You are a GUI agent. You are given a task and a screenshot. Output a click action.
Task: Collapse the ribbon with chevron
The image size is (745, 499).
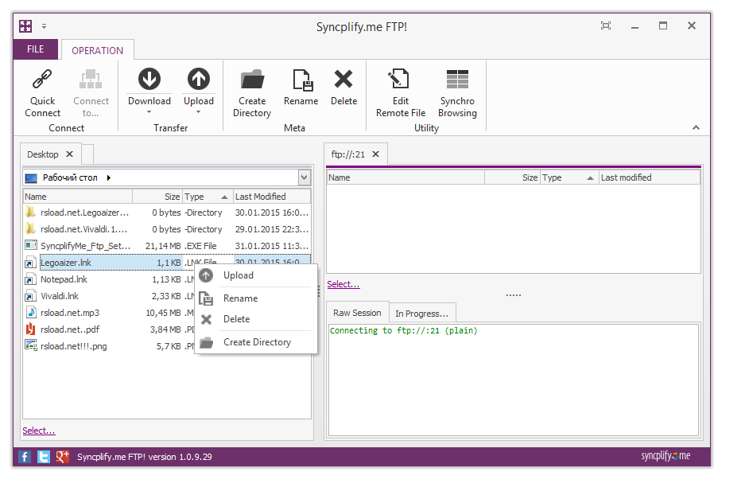[696, 127]
